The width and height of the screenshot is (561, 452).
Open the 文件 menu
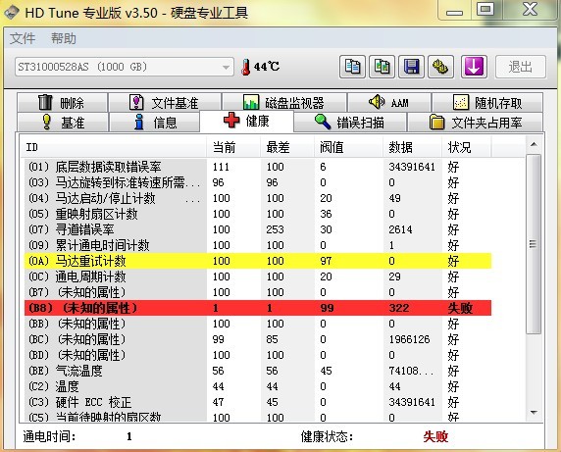point(23,38)
